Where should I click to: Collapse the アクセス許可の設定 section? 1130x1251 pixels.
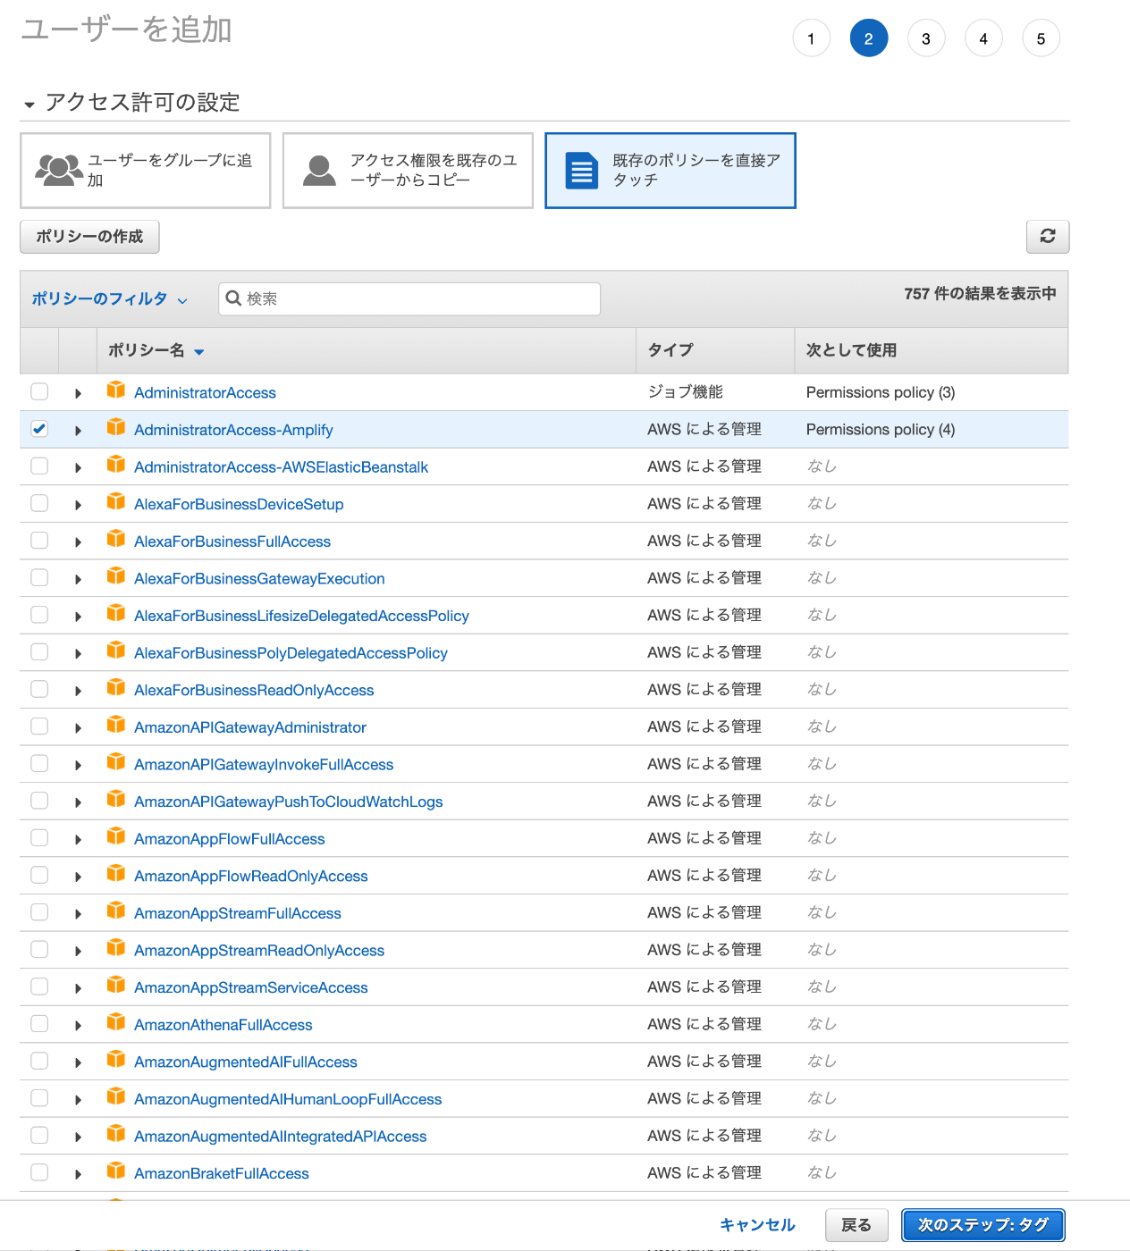30,105
